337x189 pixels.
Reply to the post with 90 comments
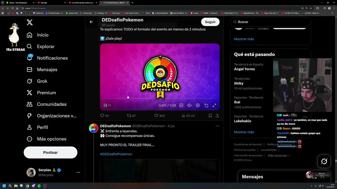click(105, 115)
